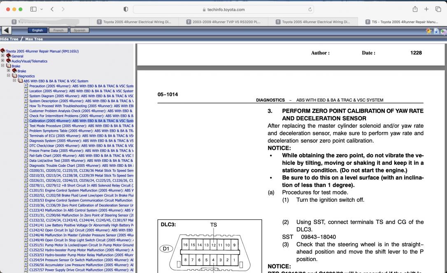Click the Safari Share icon
The image size is (447, 273).
click(415, 9)
